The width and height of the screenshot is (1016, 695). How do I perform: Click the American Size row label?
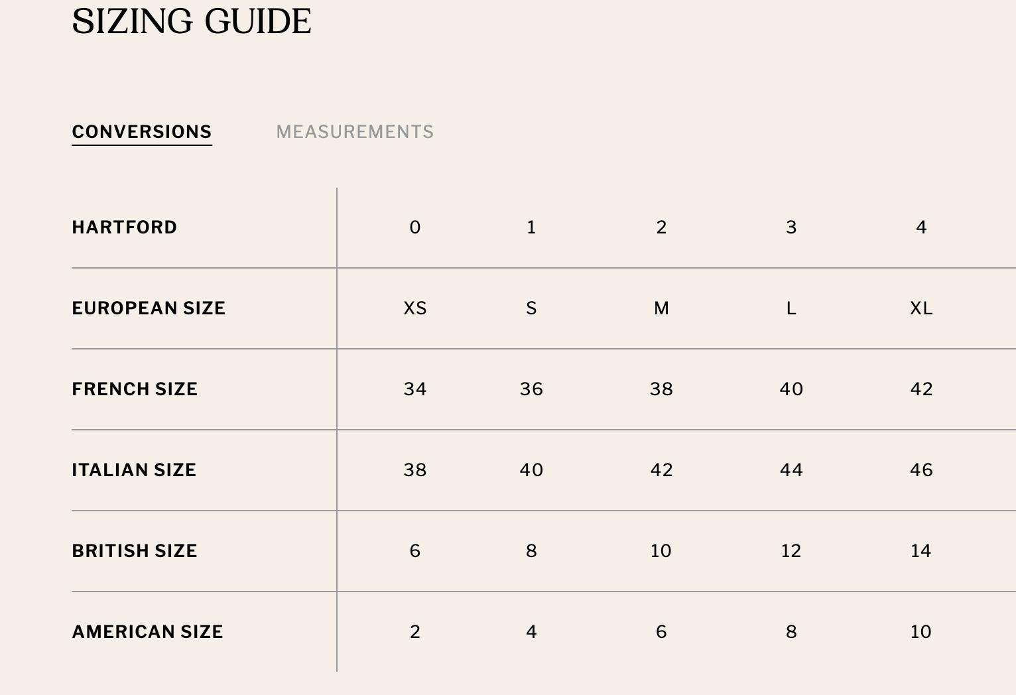(147, 632)
